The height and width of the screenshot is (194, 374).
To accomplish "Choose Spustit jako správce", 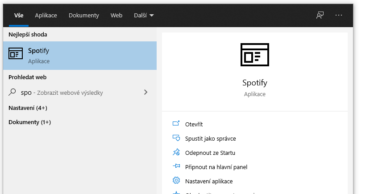I will pos(210,138).
